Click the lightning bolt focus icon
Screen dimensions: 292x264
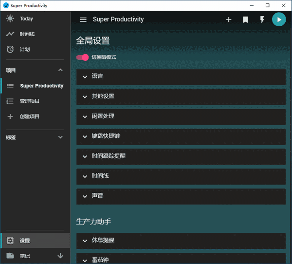tap(262, 19)
